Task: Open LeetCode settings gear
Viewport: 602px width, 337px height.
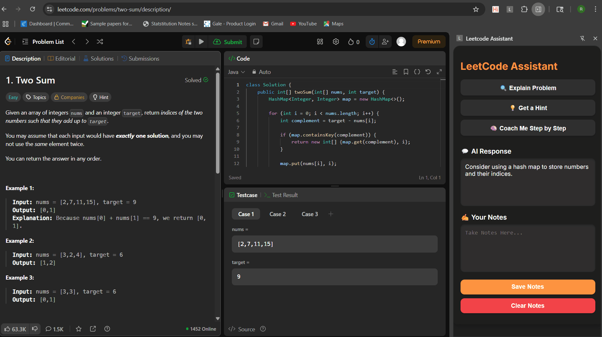Action: click(336, 42)
